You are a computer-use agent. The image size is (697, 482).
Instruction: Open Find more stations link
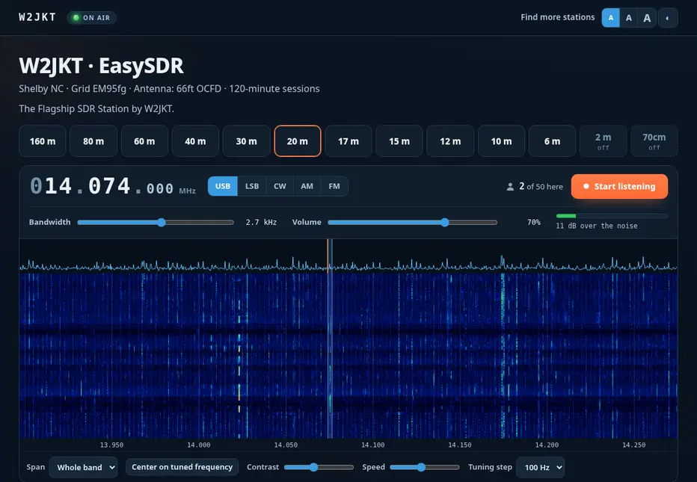coord(557,17)
